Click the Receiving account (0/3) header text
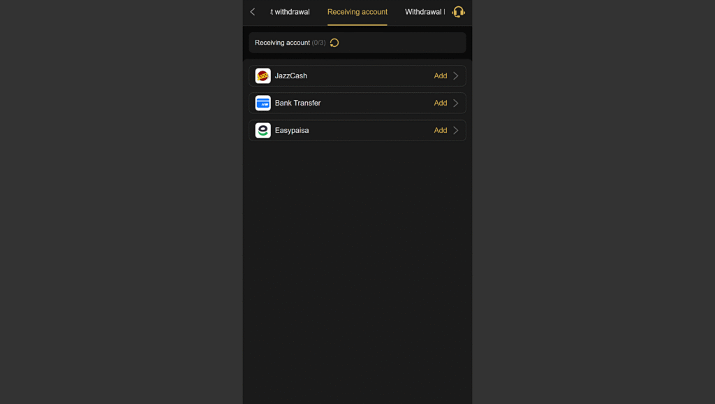The height and width of the screenshot is (404, 715). pos(290,43)
